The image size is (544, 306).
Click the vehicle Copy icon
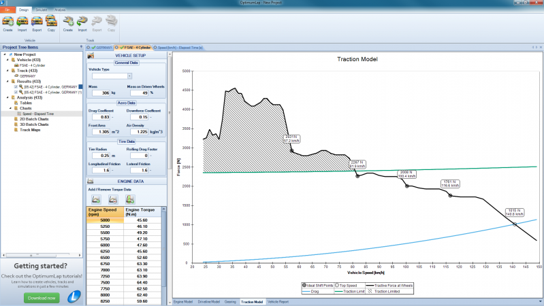[x=51, y=21]
